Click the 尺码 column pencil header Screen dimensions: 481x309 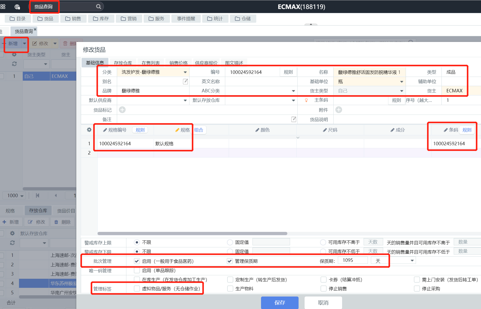pyautogui.click(x=330, y=130)
